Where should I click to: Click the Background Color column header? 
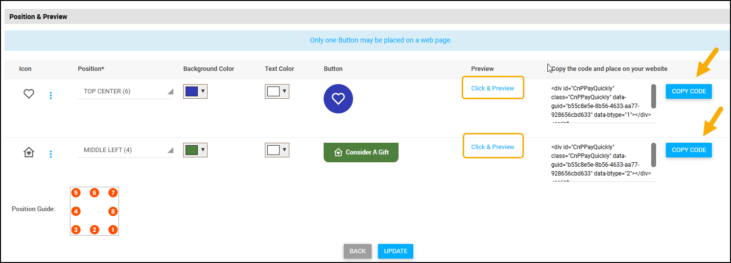(x=209, y=69)
